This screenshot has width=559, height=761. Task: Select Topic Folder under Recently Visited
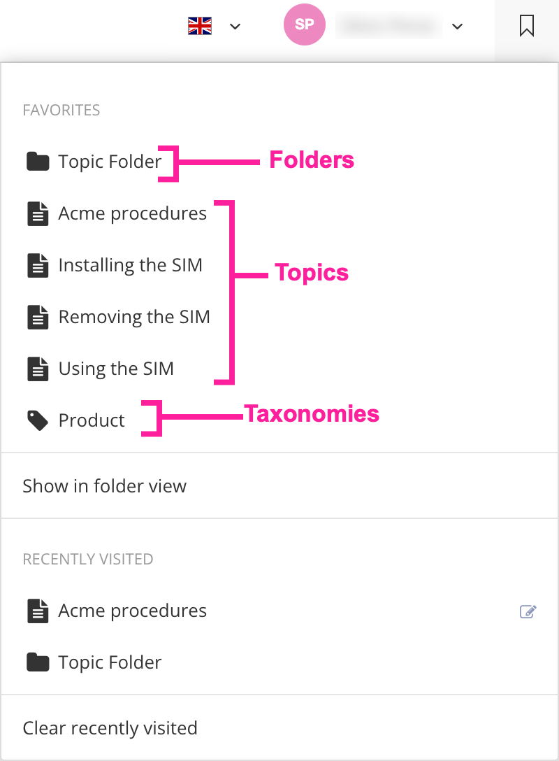coord(109,662)
